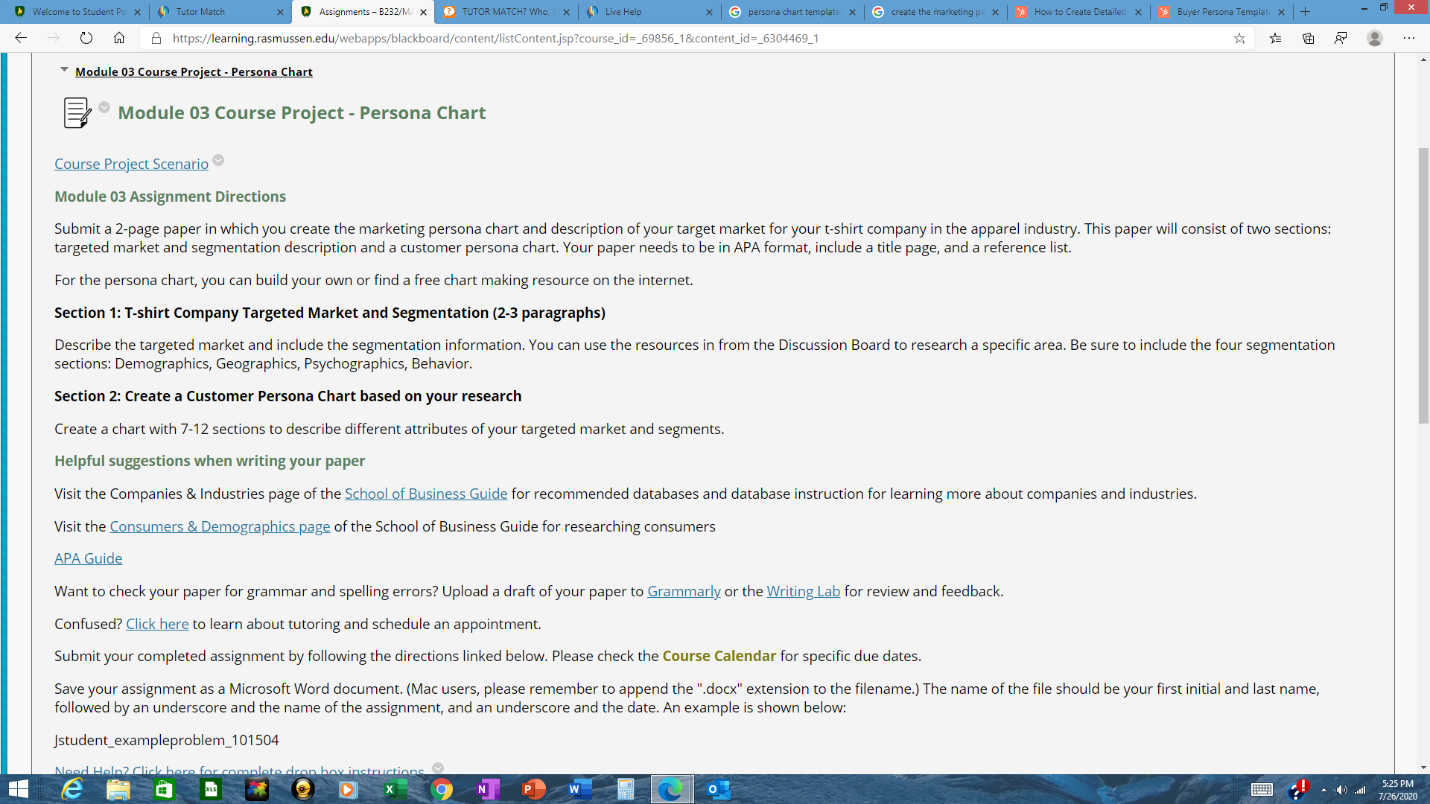Click the page vertical scrollbar thumb

(1423, 286)
